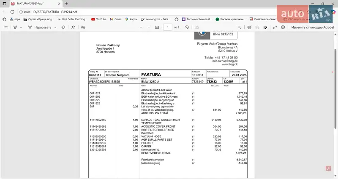Select the eraser tool
The width and height of the screenshot is (338, 179).
[63, 27]
